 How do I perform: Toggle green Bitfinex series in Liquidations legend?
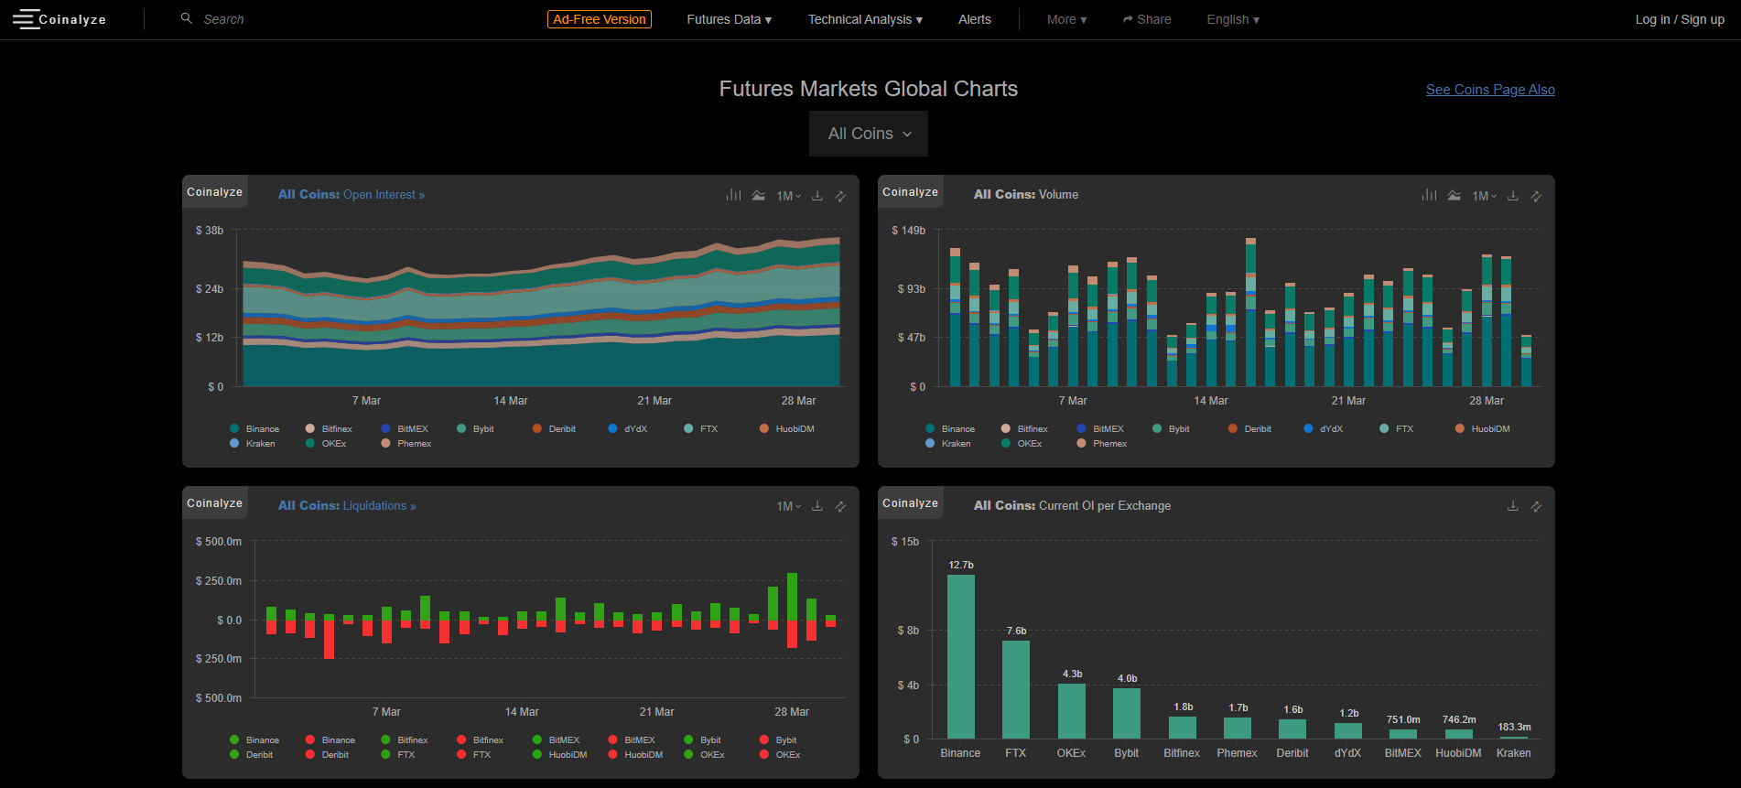click(404, 739)
